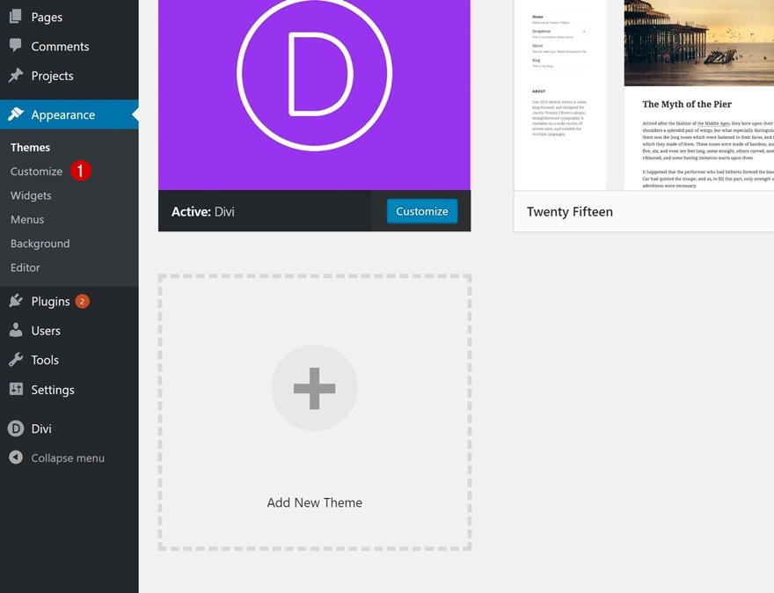Go to Menus under Appearance

coord(27,219)
